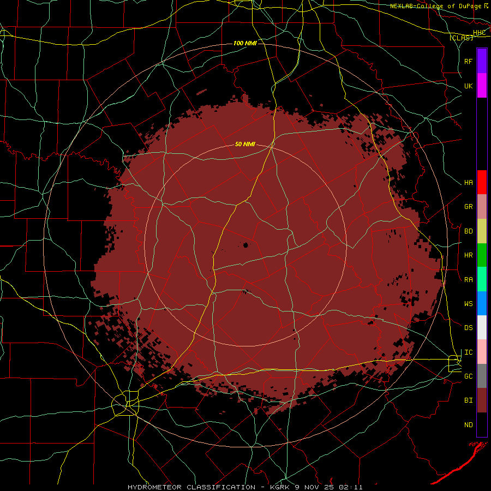
Task: Click the GR legend label
Action: [468, 207]
